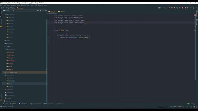Image resolution: width=198 pixels, height=111 pixels.
Task: Open run with coverage dropdown arrow
Action: 174,8
